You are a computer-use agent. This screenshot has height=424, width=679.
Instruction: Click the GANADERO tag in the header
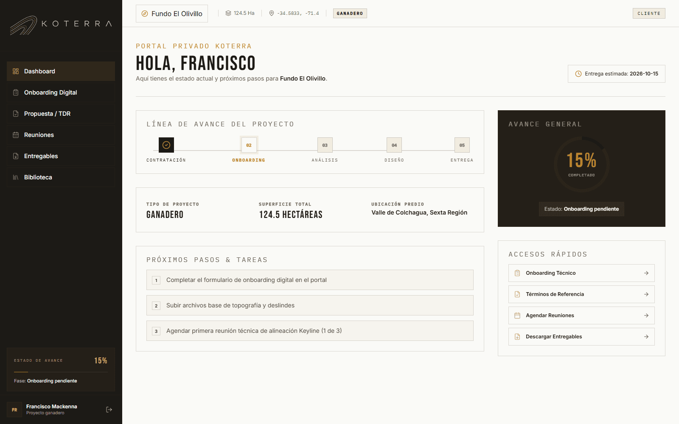coord(350,14)
